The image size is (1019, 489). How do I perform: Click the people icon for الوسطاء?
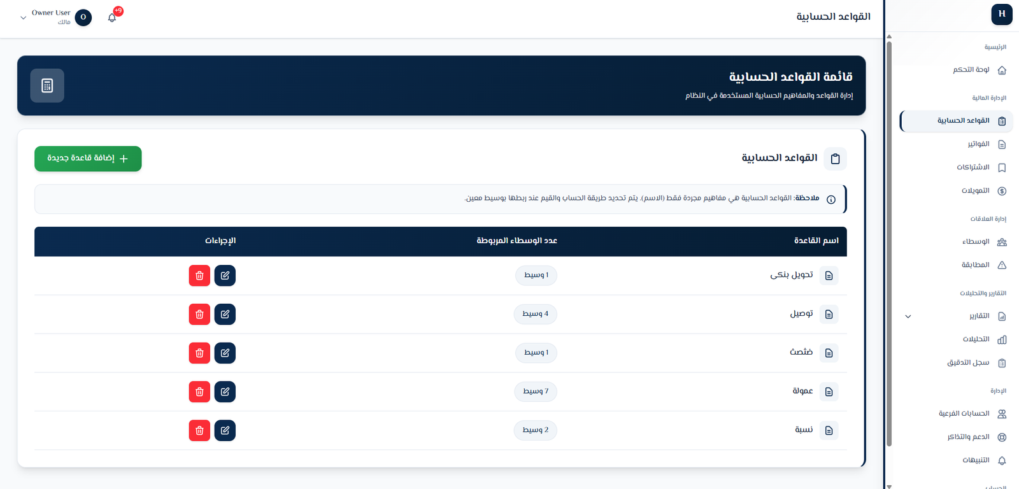[x=1002, y=242]
